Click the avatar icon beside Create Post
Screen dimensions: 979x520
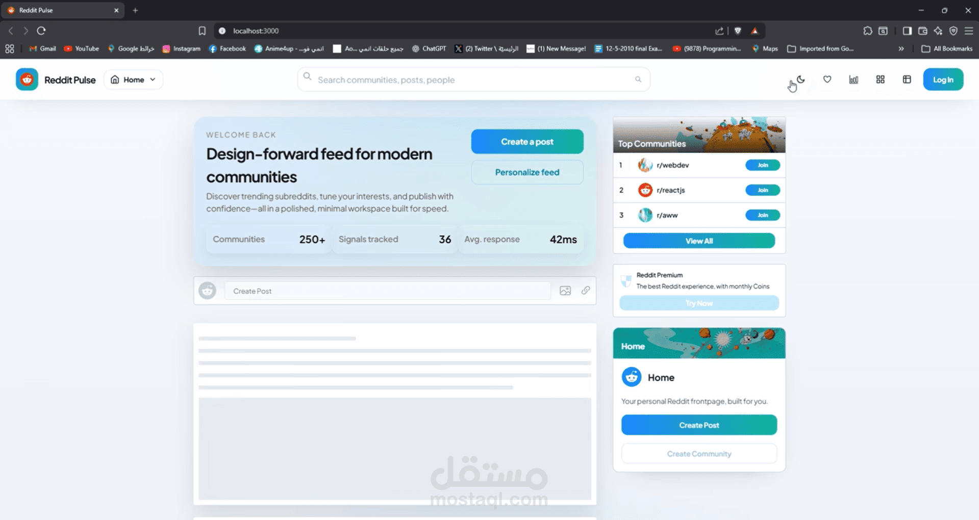[x=207, y=291]
